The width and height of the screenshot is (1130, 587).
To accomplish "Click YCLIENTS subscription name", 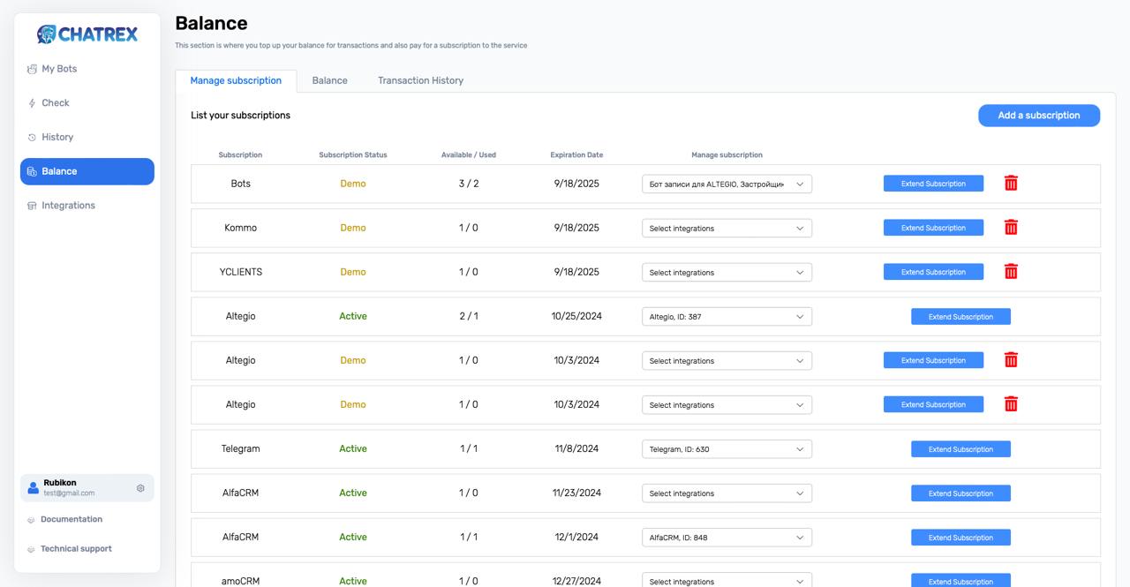I will tap(240, 272).
